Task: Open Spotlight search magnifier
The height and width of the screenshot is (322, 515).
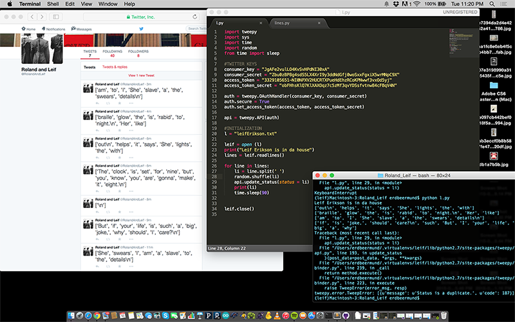Action: (494, 4)
